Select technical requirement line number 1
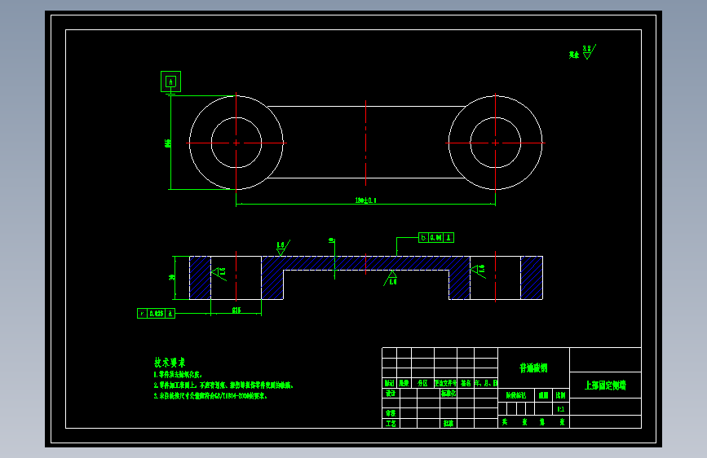 (x=178, y=375)
